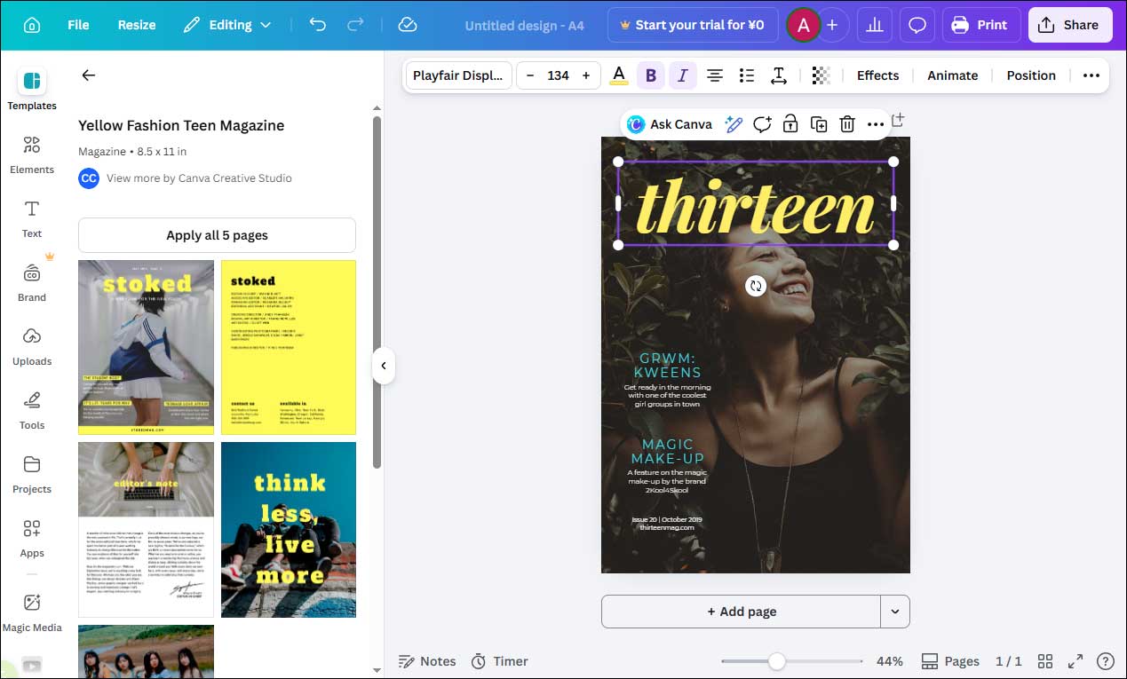This screenshot has height=679, width=1127.
Task: Open the Add page dropdown arrow
Action: 895,612
